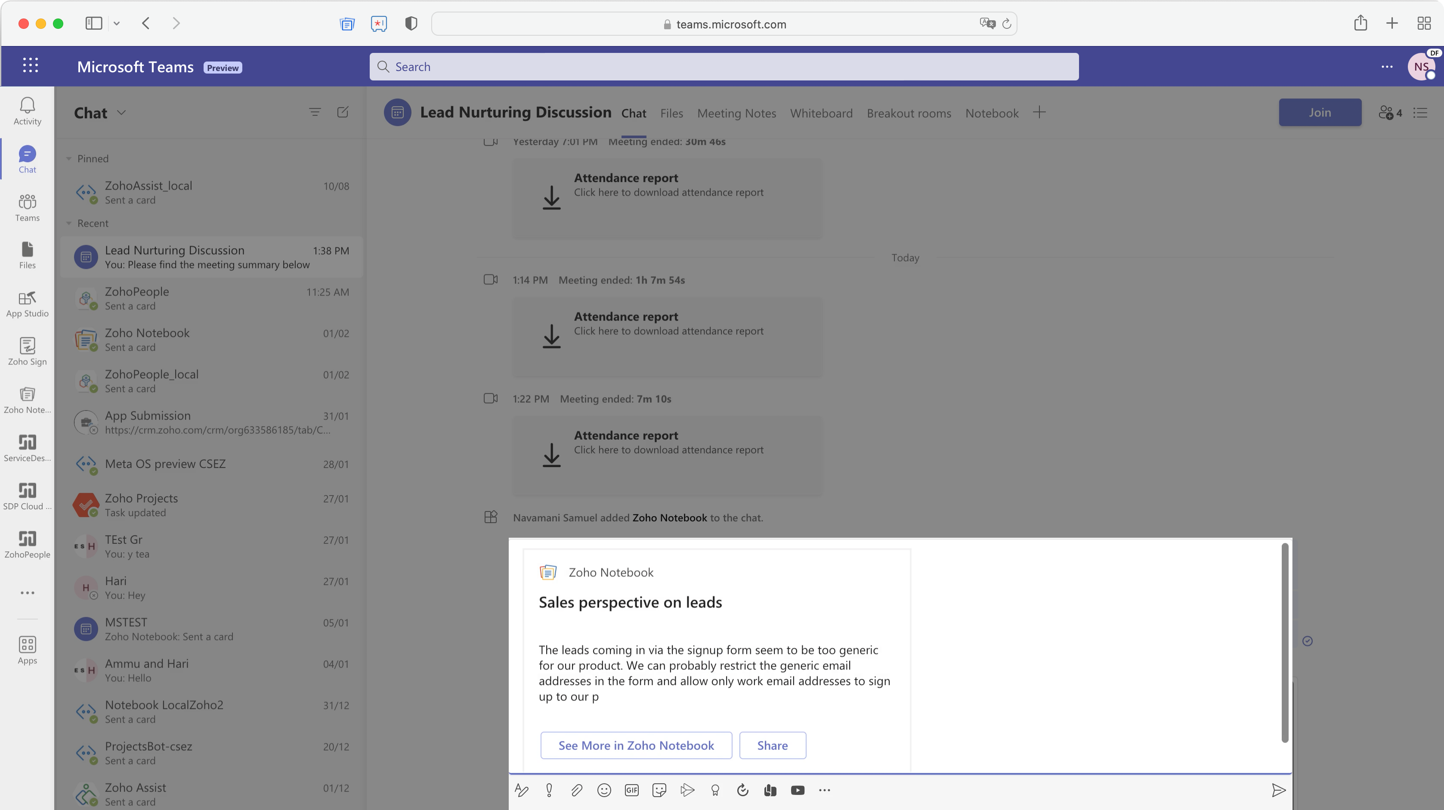
Task: Open the emoji picker icon
Action: (604, 790)
